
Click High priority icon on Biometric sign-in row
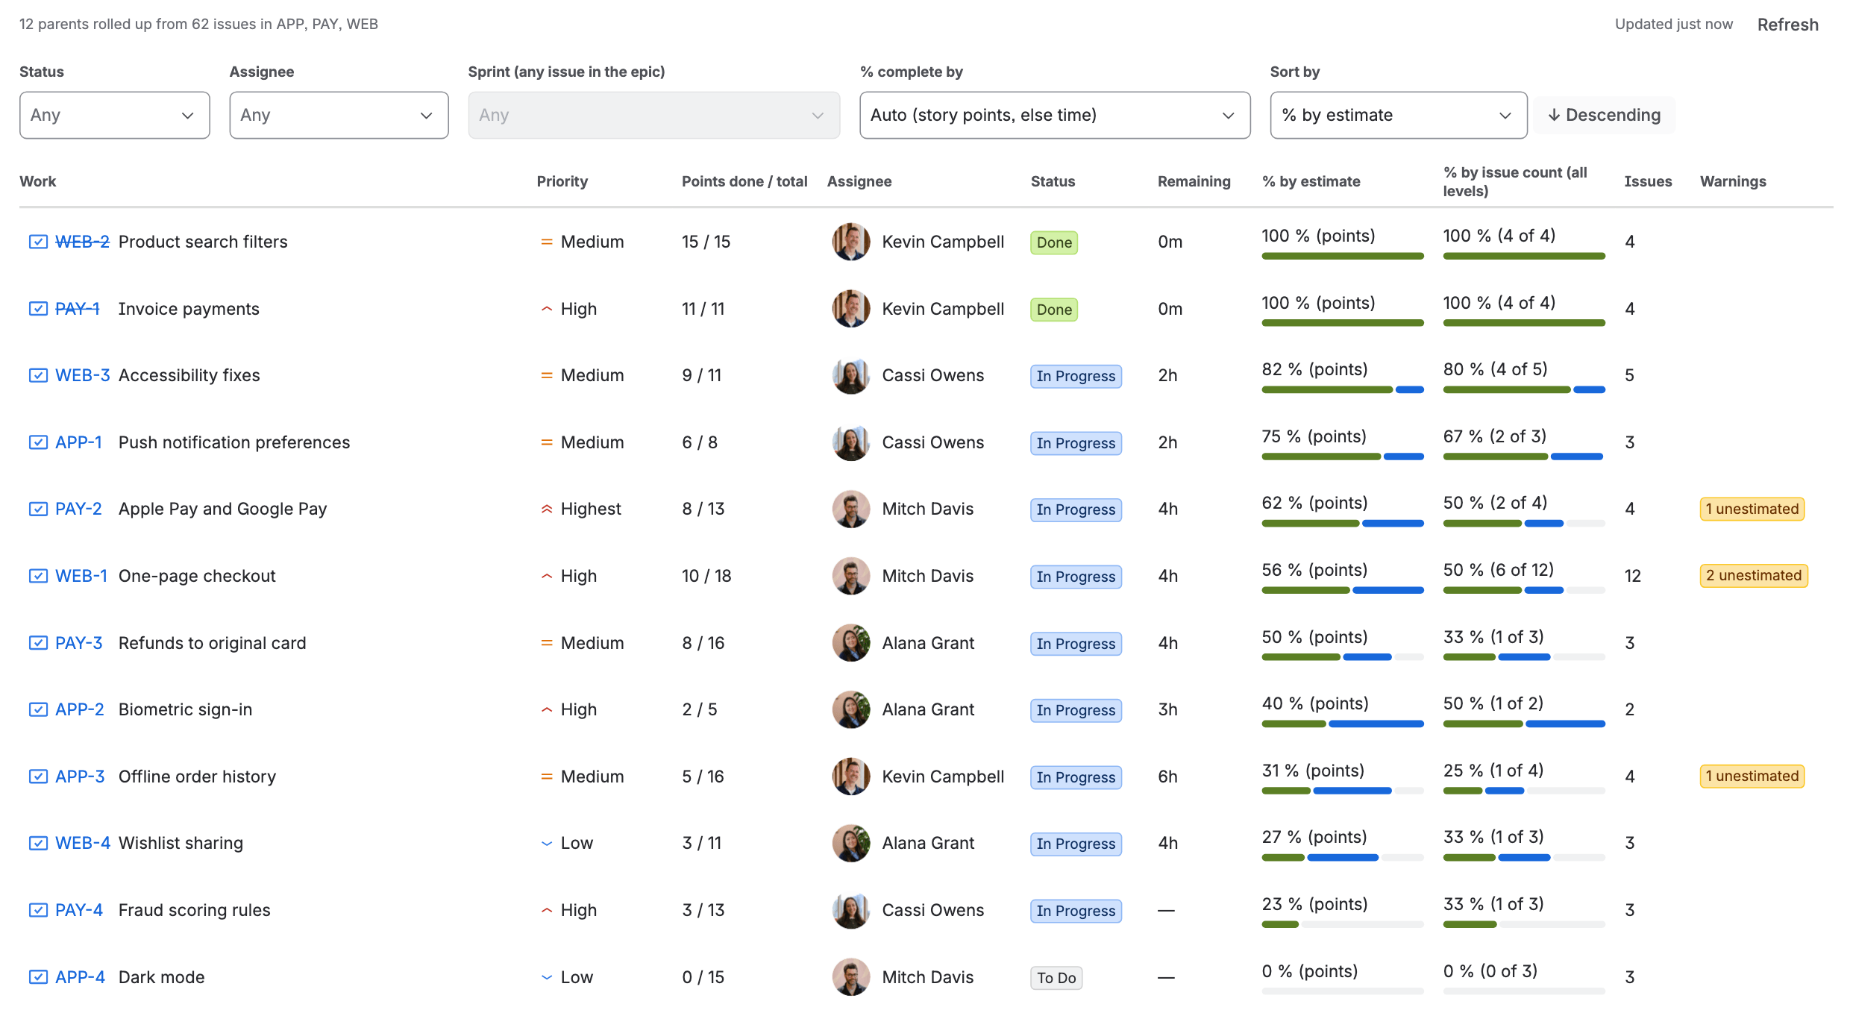pos(547,709)
